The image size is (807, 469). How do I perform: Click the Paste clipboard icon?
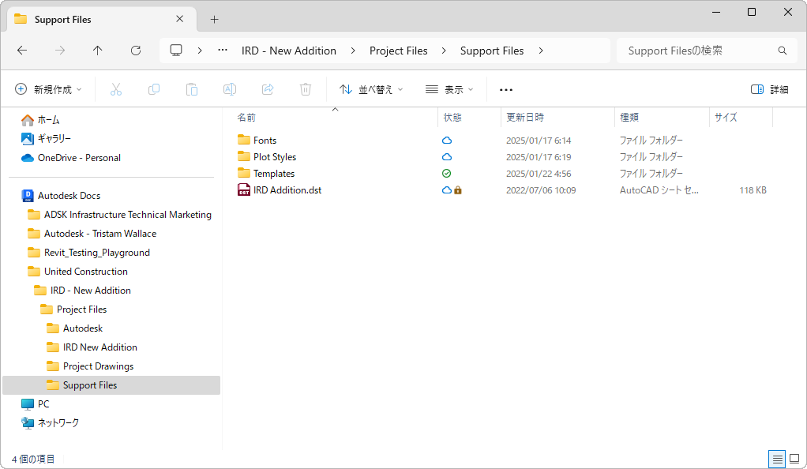191,89
